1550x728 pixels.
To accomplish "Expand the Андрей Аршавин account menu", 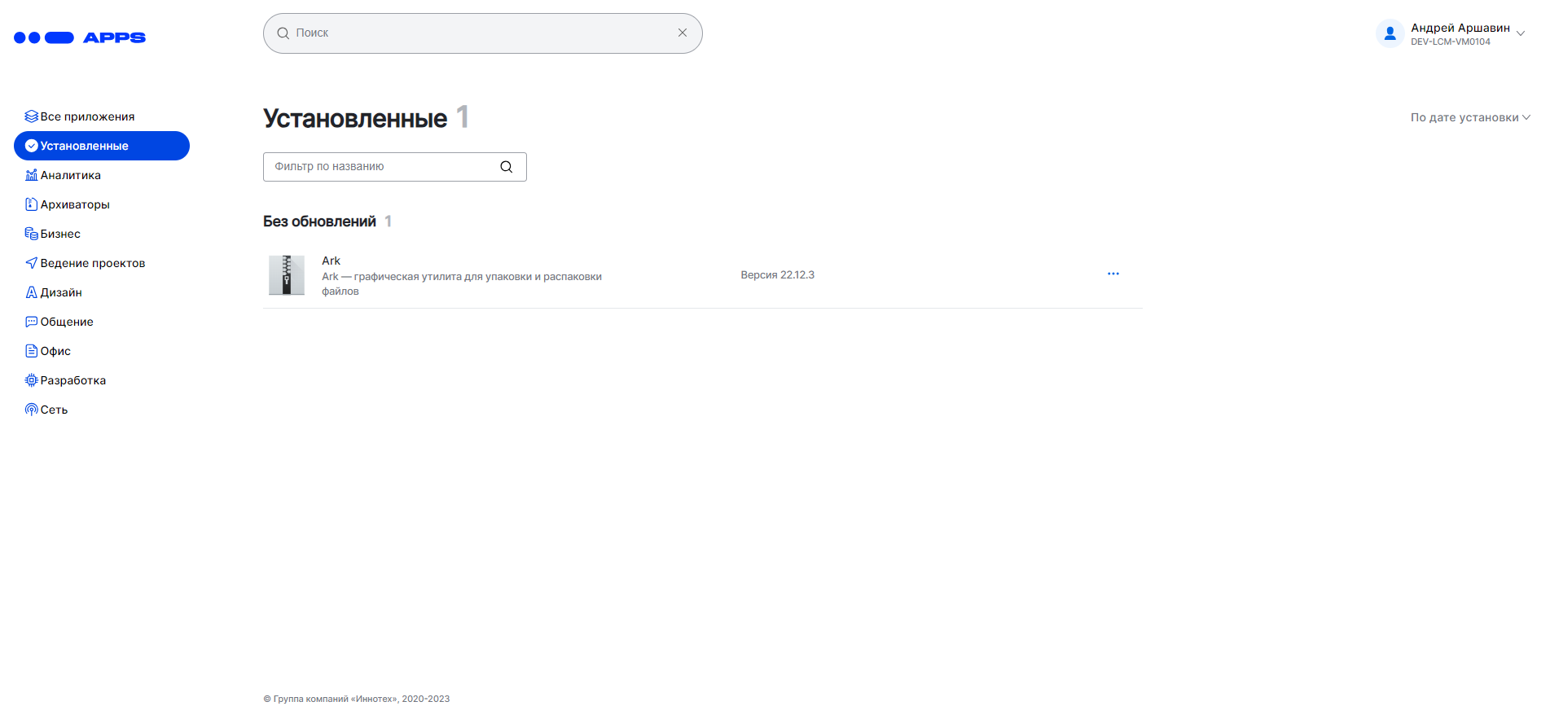I will pyautogui.click(x=1519, y=34).
